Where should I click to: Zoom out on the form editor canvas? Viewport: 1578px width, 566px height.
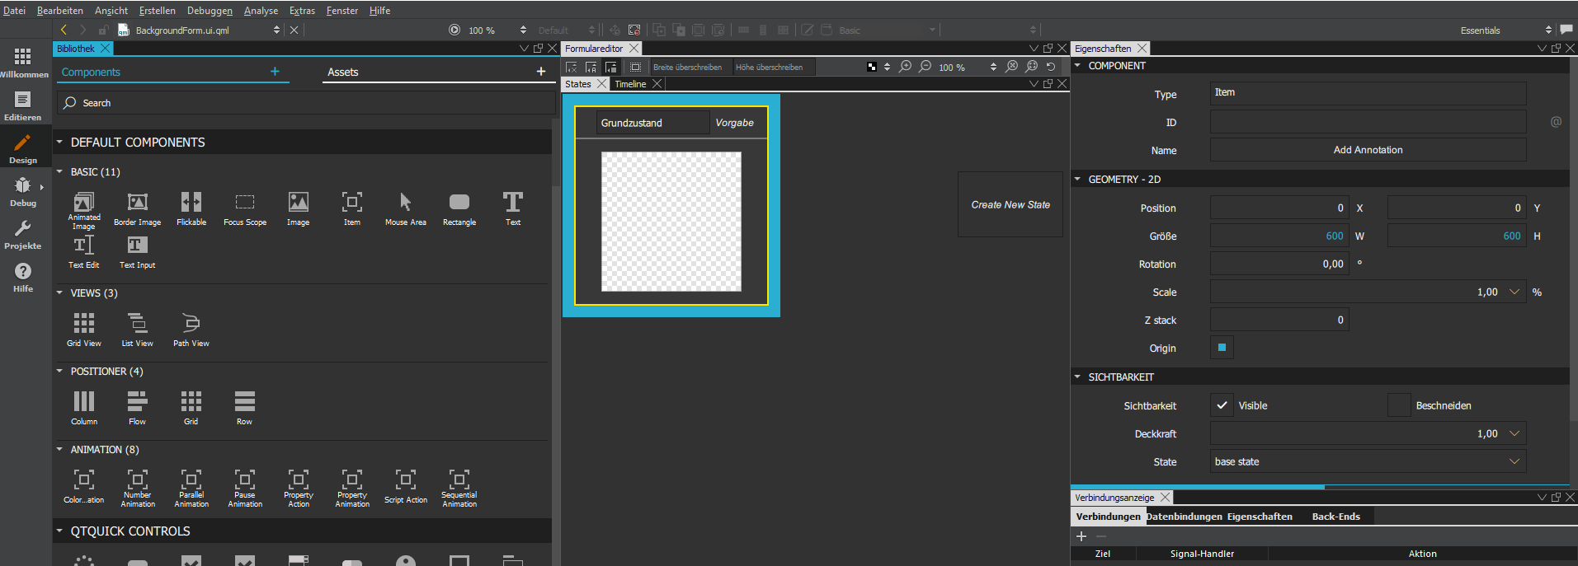926,67
